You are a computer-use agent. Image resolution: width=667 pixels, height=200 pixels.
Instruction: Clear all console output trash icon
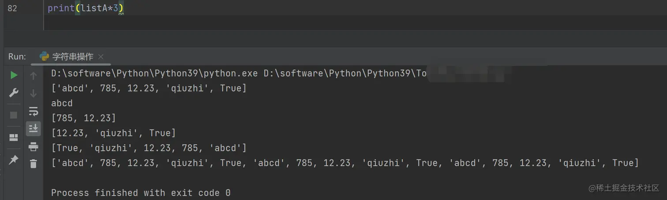tap(34, 164)
